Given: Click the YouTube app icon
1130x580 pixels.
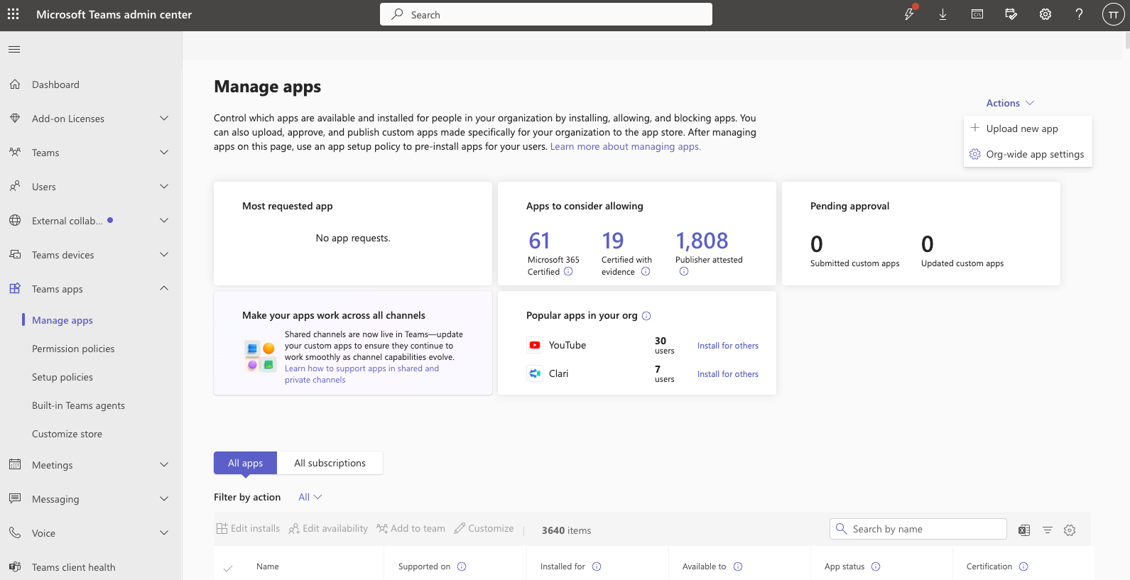Looking at the screenshot, I should [x=535, y=345].
